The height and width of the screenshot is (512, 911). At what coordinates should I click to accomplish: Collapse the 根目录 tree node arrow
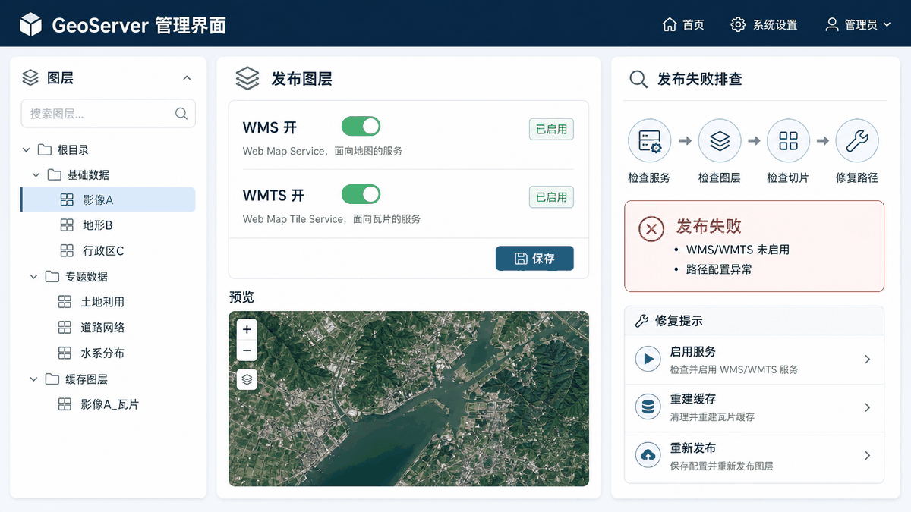tap(27, 150)
